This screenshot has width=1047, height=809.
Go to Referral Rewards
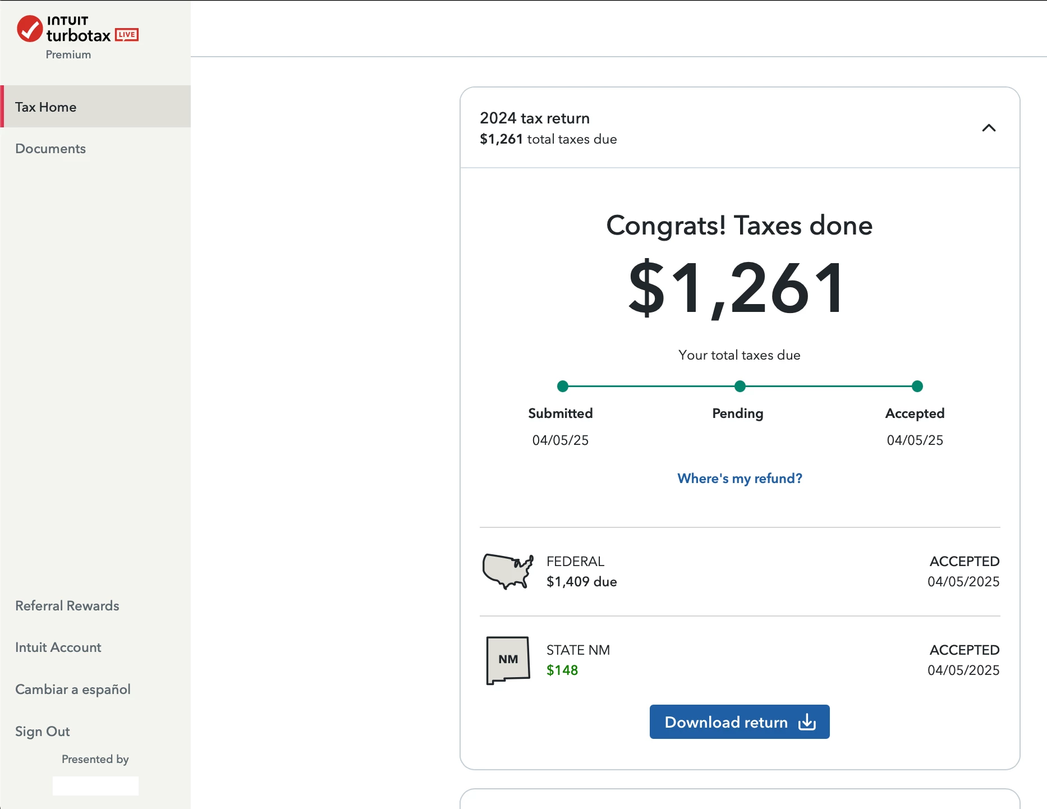coord(67,606)
